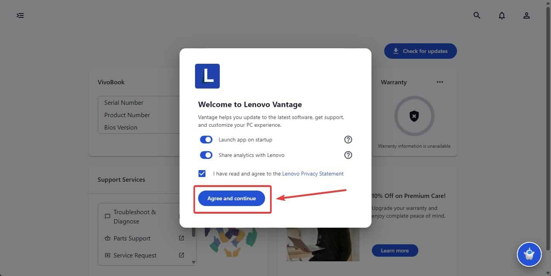Click the help icon next to startup option

(x=348, y=140)
